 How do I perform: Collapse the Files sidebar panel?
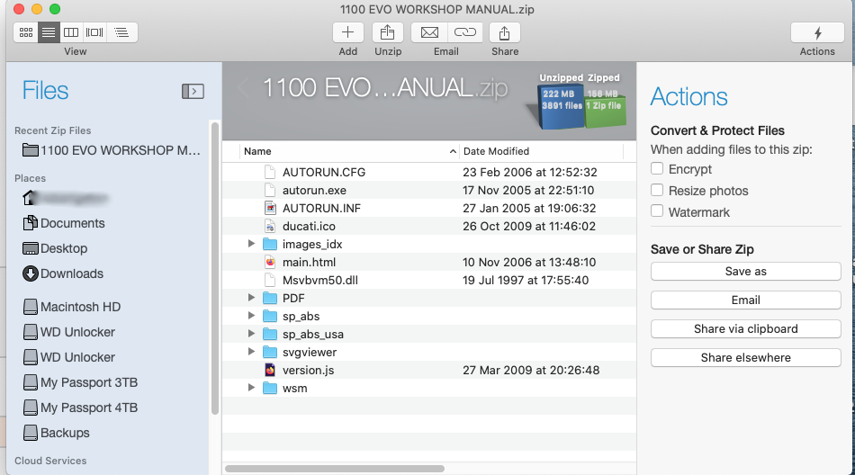(193, 91)
